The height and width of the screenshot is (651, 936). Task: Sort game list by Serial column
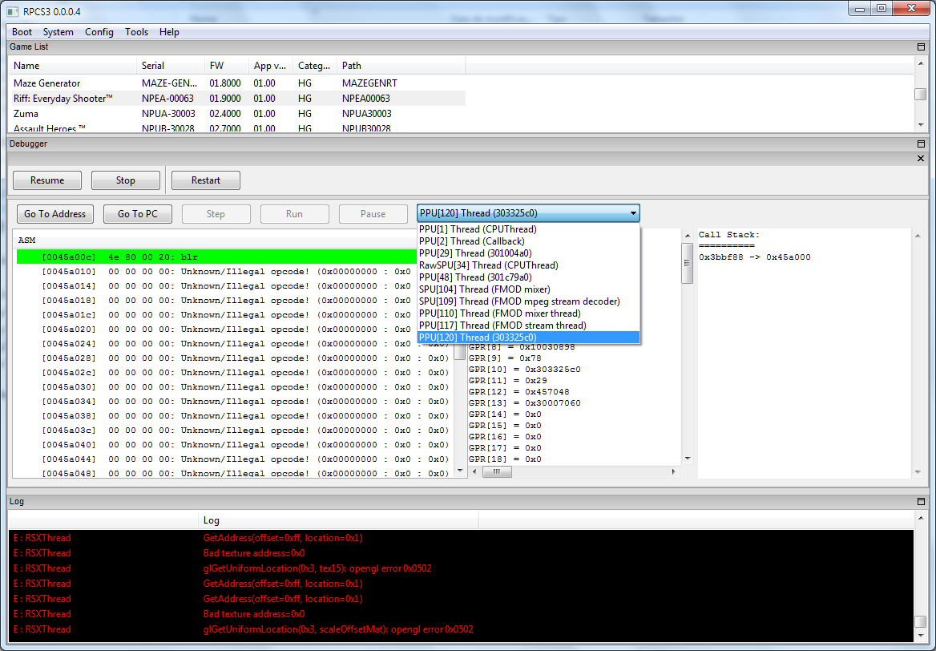(153, 66)
